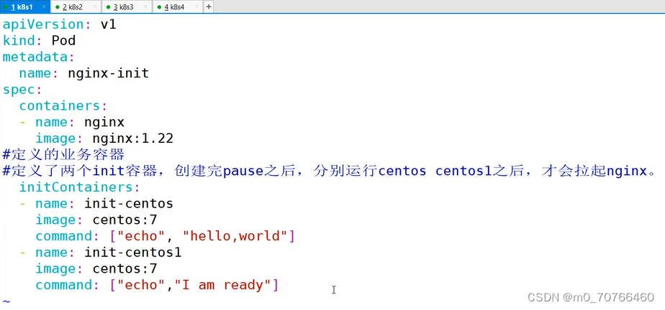Click the 'containers:' key line
The image size is (665, 310).
(x=63, y=105)
